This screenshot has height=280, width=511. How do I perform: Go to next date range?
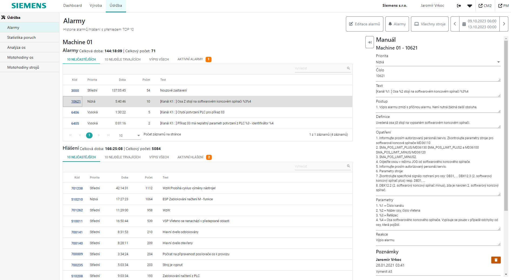coord(504,24)
